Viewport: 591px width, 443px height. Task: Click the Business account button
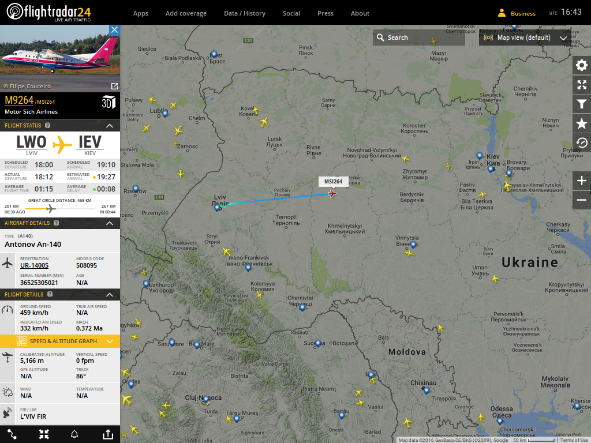point(517,13)
